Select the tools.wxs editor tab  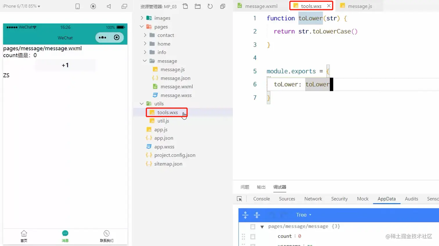click(x=311, y=6)
